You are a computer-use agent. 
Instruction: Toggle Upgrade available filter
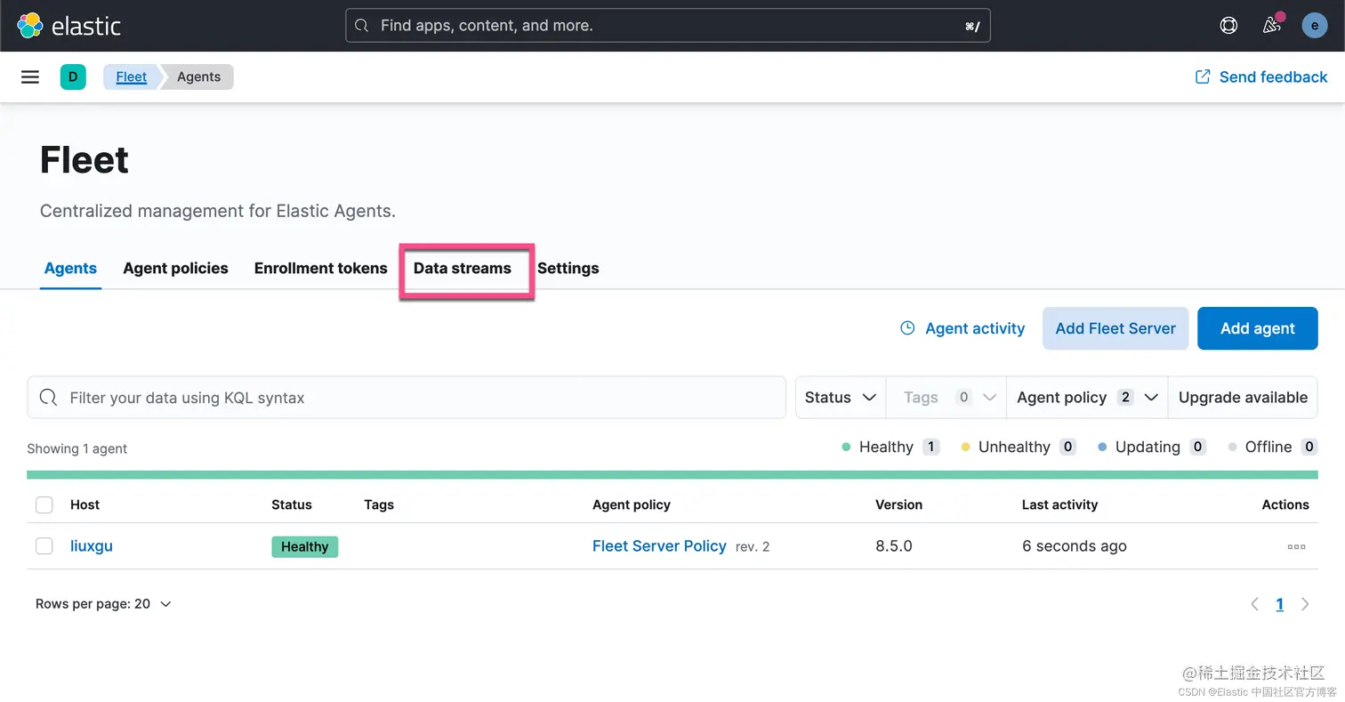[1243, 398]
